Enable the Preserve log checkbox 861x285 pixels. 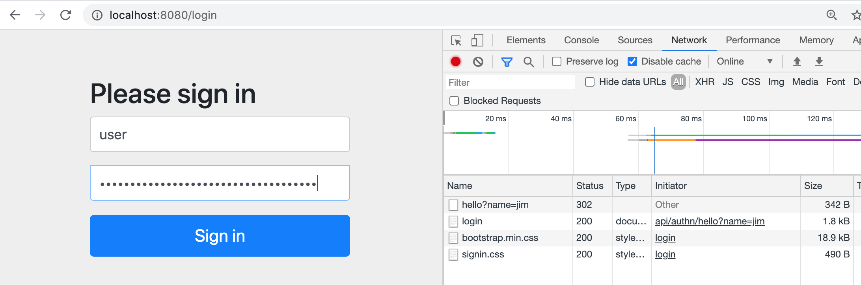tap(557, 61)
